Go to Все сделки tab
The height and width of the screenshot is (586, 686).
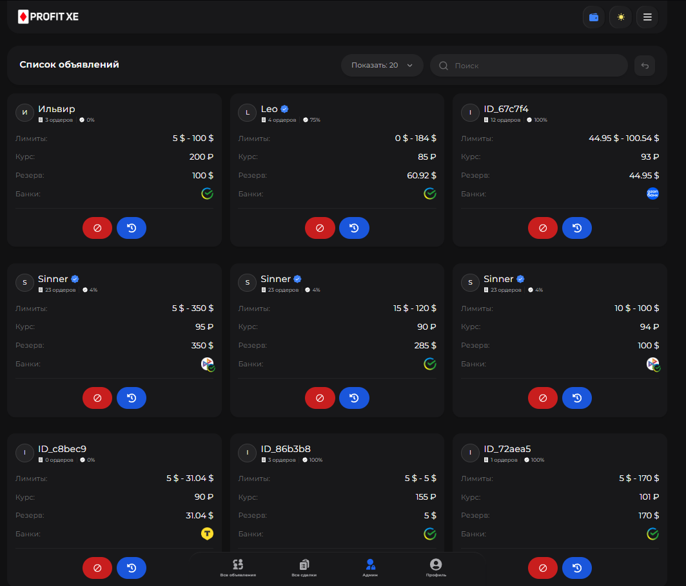click(304, 567)
